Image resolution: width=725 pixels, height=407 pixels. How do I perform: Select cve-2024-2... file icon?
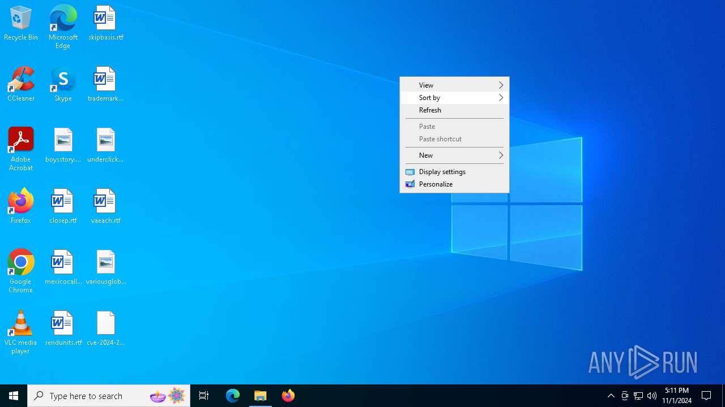pyautogui.click(x=105, y=329)
